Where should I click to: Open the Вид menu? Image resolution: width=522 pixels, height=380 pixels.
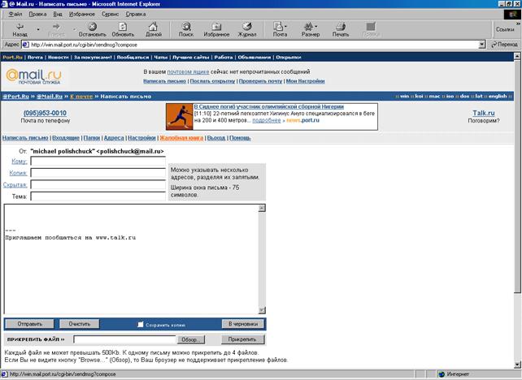click(58, 14)
